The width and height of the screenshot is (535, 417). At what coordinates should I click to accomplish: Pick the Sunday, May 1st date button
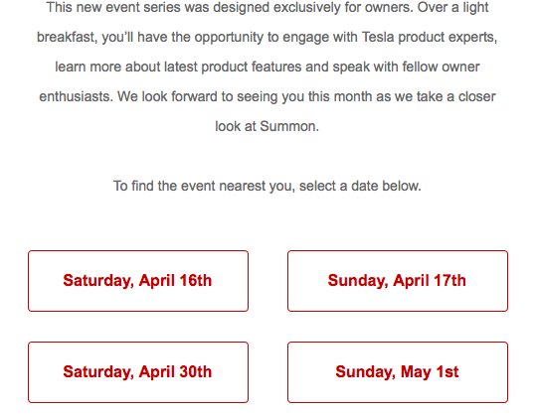(398, 372)
